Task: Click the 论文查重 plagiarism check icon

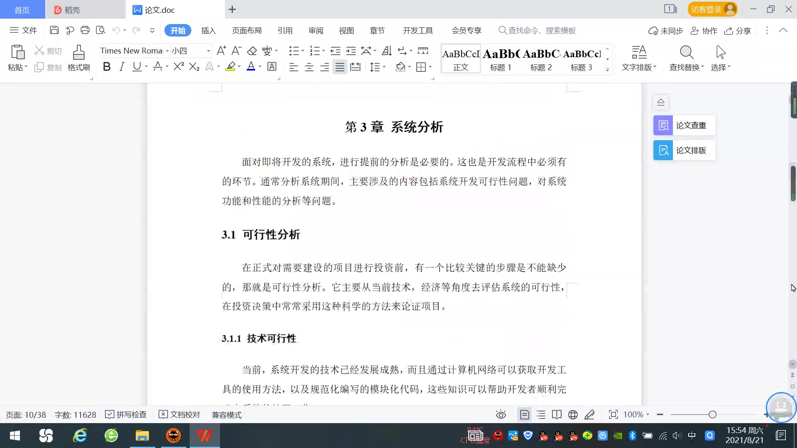Action: [663, 125]
